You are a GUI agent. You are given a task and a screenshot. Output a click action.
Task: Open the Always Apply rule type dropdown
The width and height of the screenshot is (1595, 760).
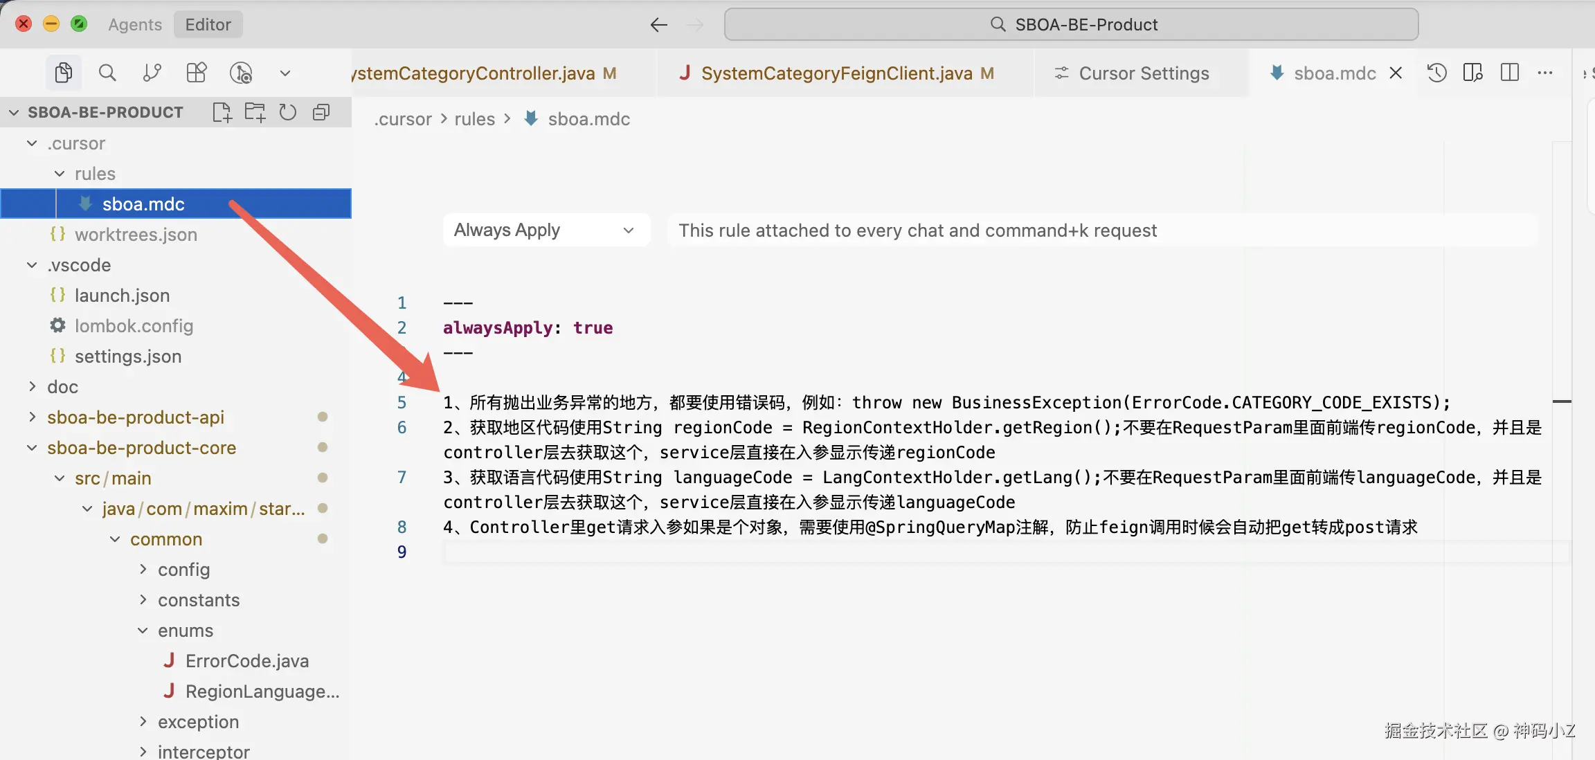pyautogui.click(x=546, y=230)
